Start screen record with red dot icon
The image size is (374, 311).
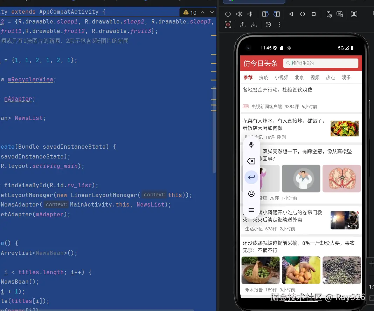228,25
